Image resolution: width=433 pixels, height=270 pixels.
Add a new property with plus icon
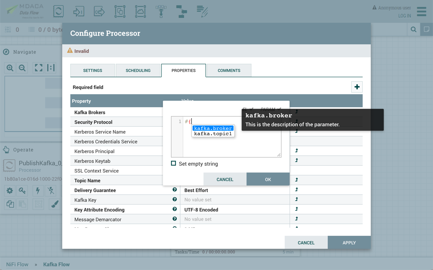(x=357, y=87)
